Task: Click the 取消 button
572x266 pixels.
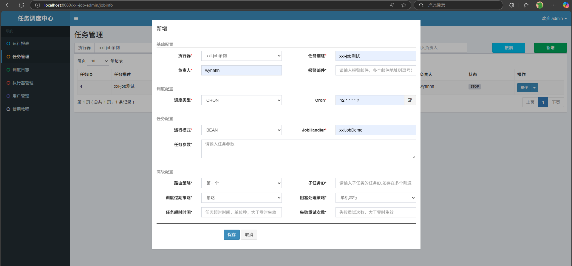Action: pos(249,235)
